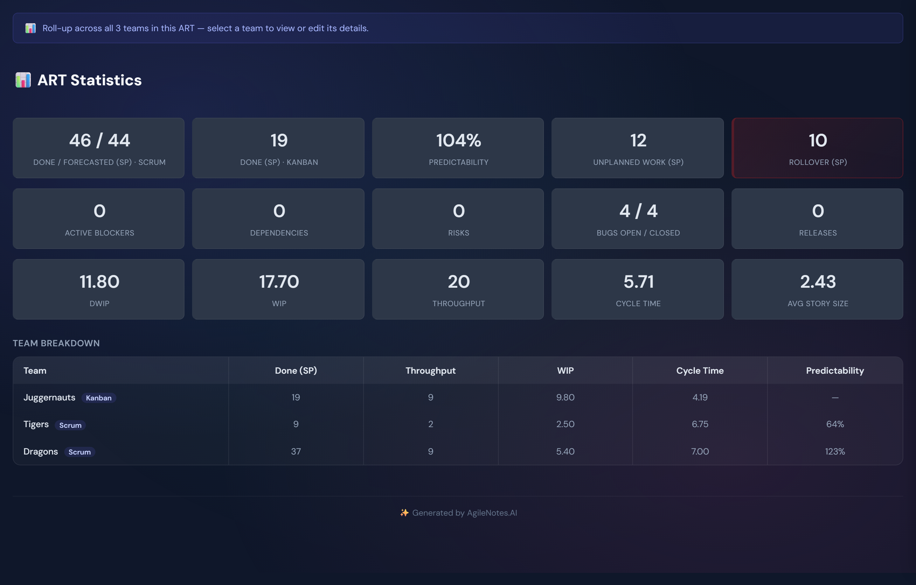Select the 104% Predictability card
This screenshot has height=585, width=916.
[458, 148]
